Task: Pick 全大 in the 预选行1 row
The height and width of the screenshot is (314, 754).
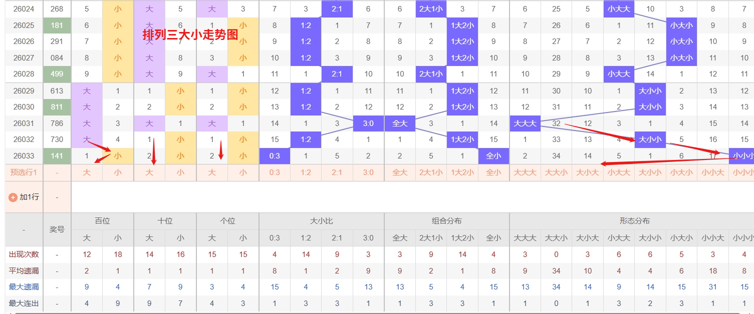Action: [400, 172]
